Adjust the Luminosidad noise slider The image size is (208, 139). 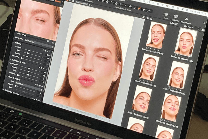click(29, 68)
